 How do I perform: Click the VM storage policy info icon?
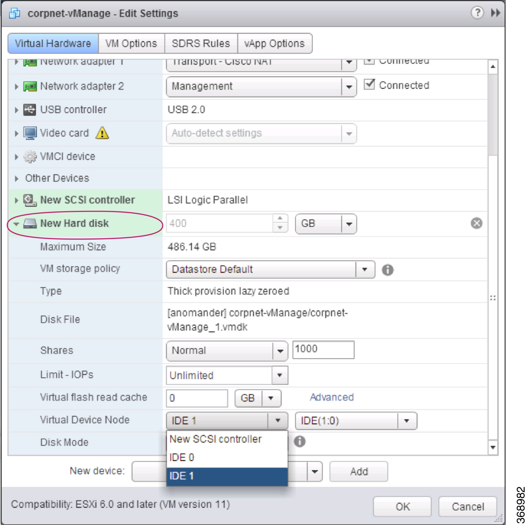[x=388, y=270]
